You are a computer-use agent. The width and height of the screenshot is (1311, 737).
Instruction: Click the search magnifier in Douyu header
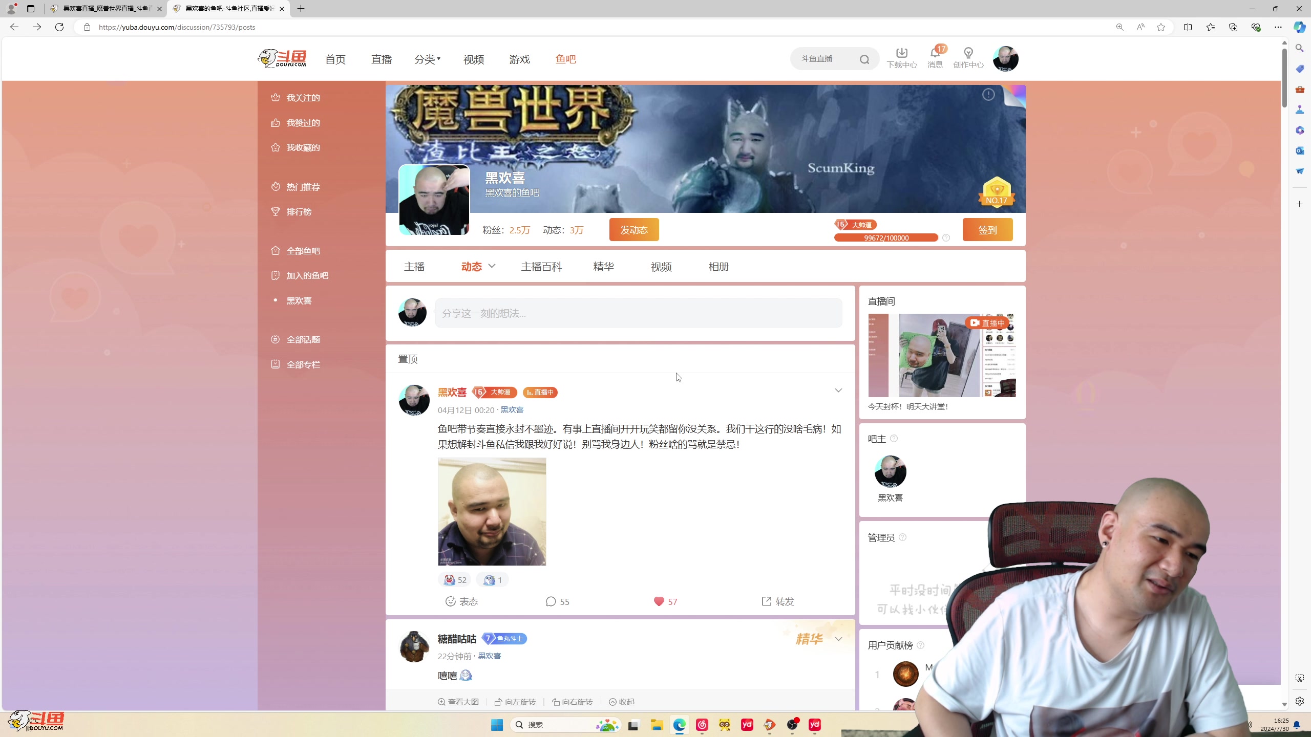pos(864,59)
